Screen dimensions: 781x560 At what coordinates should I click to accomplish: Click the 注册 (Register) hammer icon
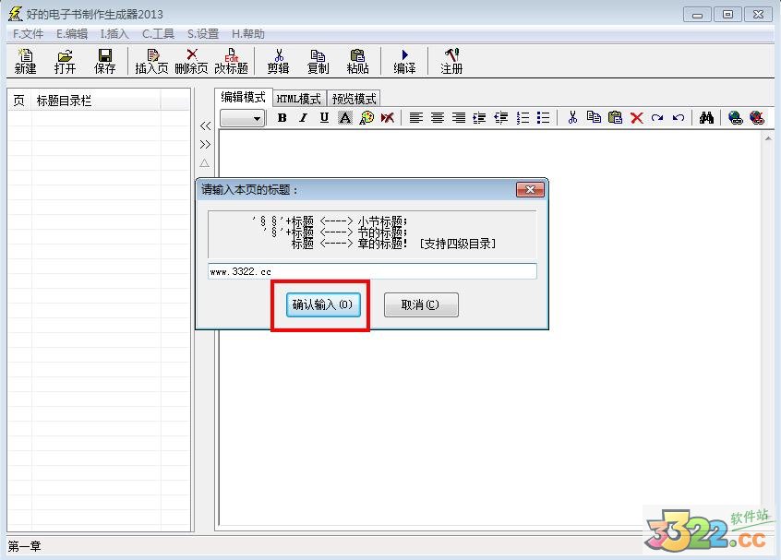click(x=451, y=61)
